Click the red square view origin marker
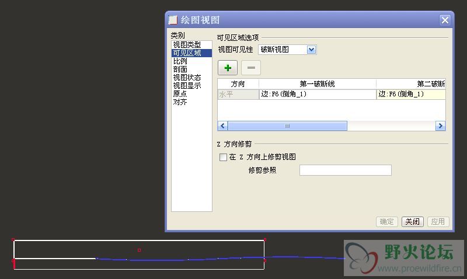This screenshot has width=467, height=279. pyautogui.click(x=139, y=250)
